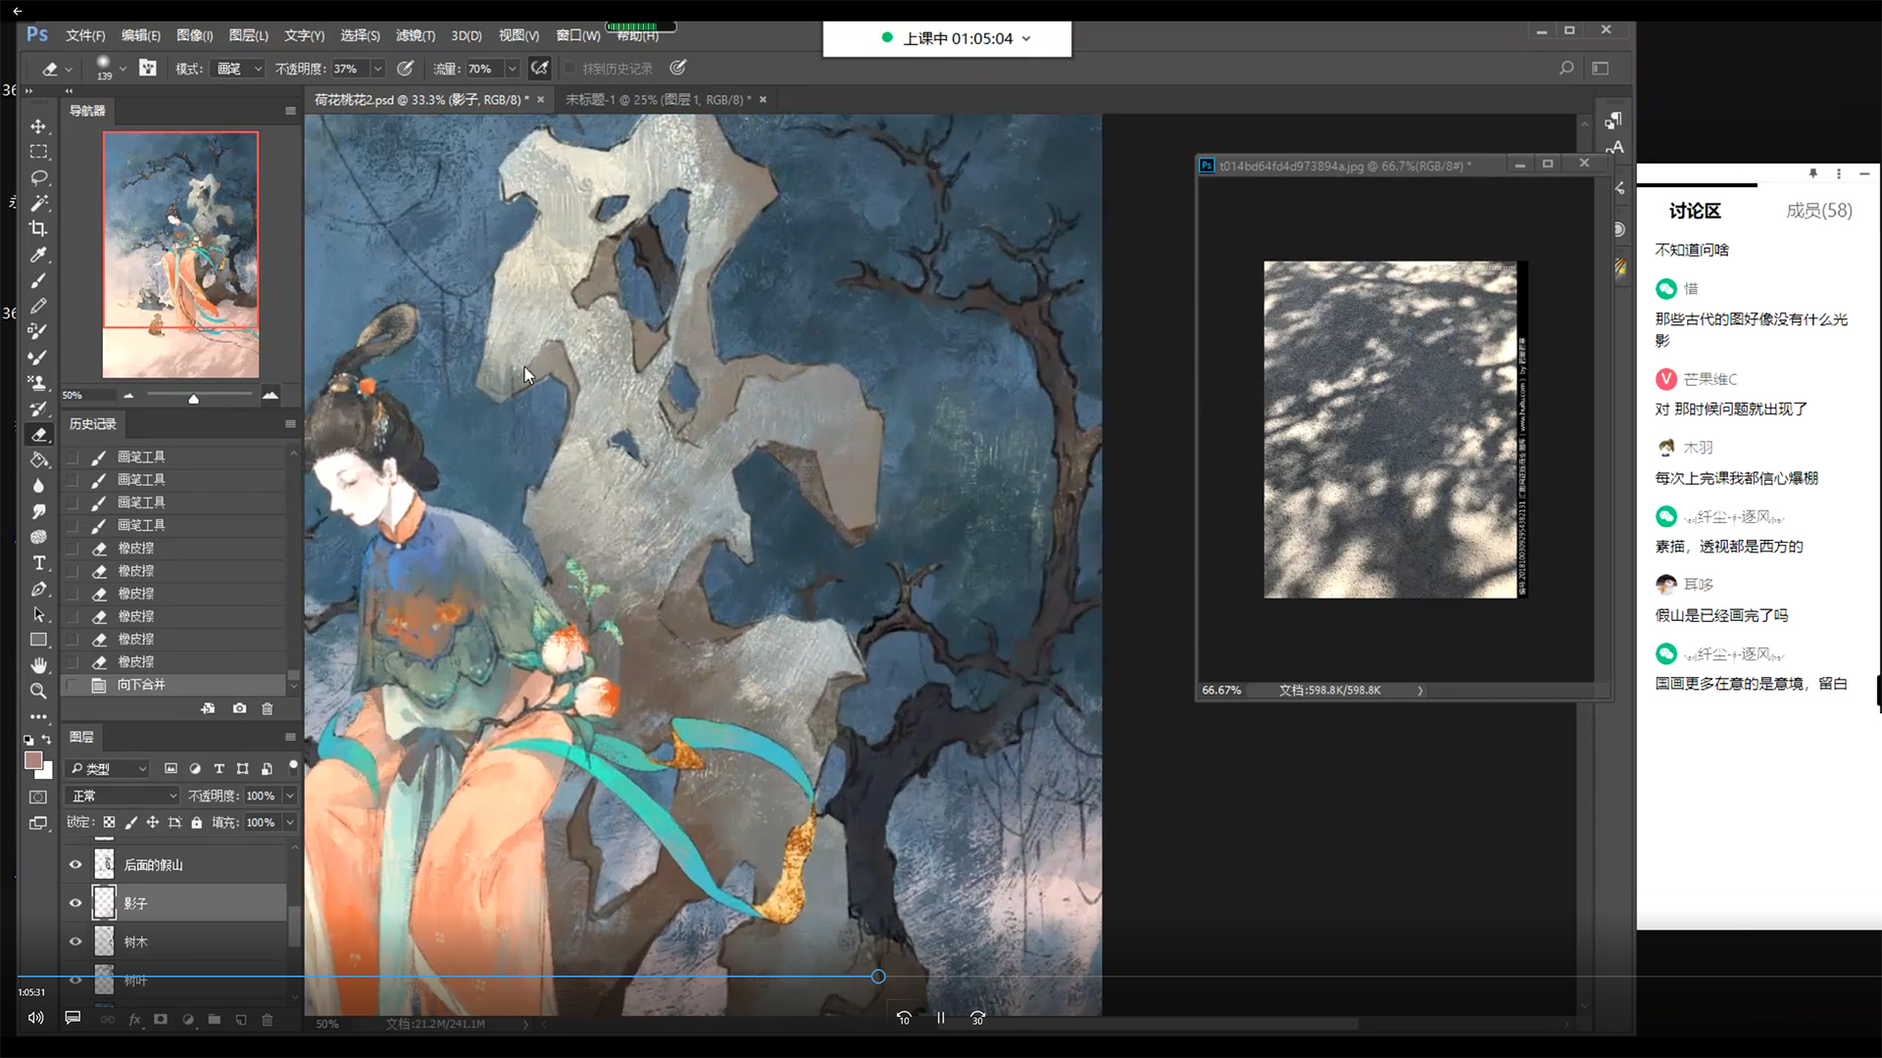Open the 窗口(W) menu
1882x1058 pixels.
coord(578,35)
